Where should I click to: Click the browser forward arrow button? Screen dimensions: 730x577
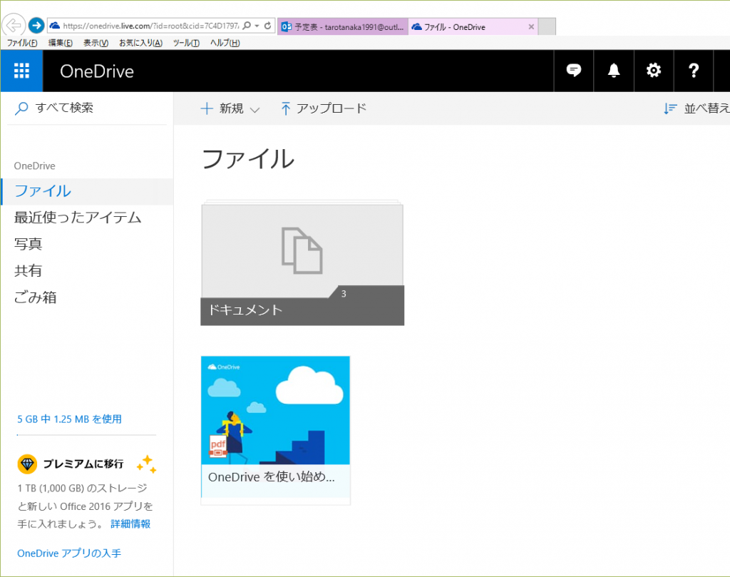36,26
